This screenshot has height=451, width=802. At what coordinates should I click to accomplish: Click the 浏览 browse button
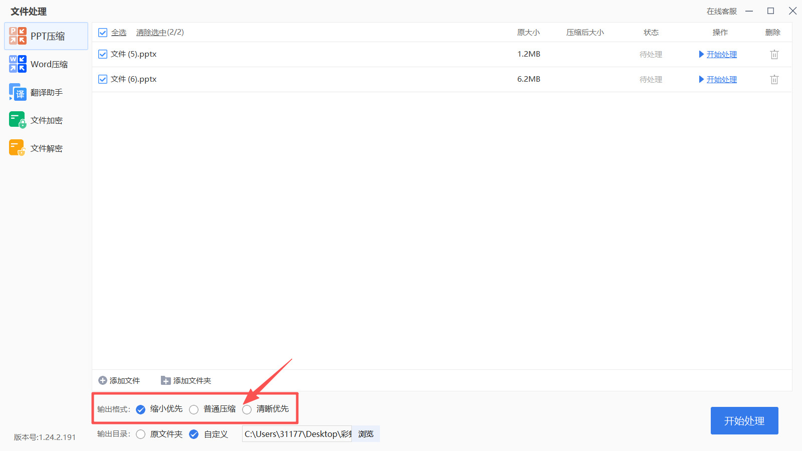(x=366, y=434)
